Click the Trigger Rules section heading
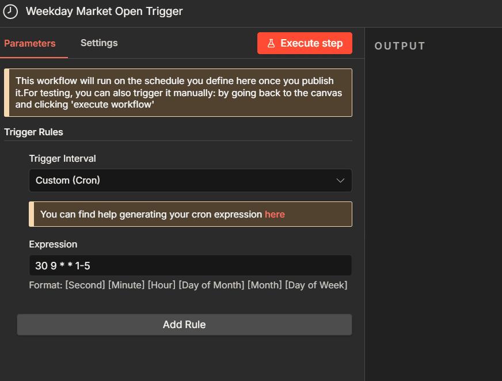The width and height of the screenshot is (502, 381). point(33,132)
